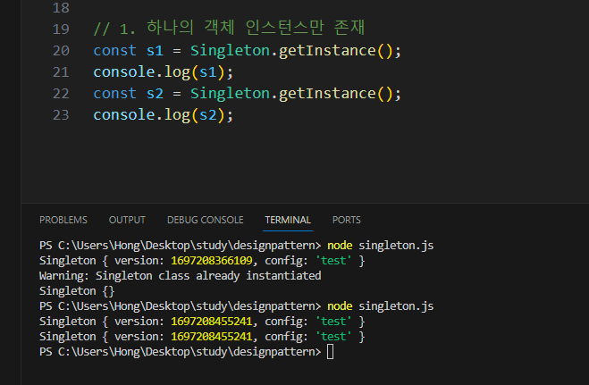Switch to the PORTS tab
The height and width of the screenshot is (385, 589).
(346, 220)
